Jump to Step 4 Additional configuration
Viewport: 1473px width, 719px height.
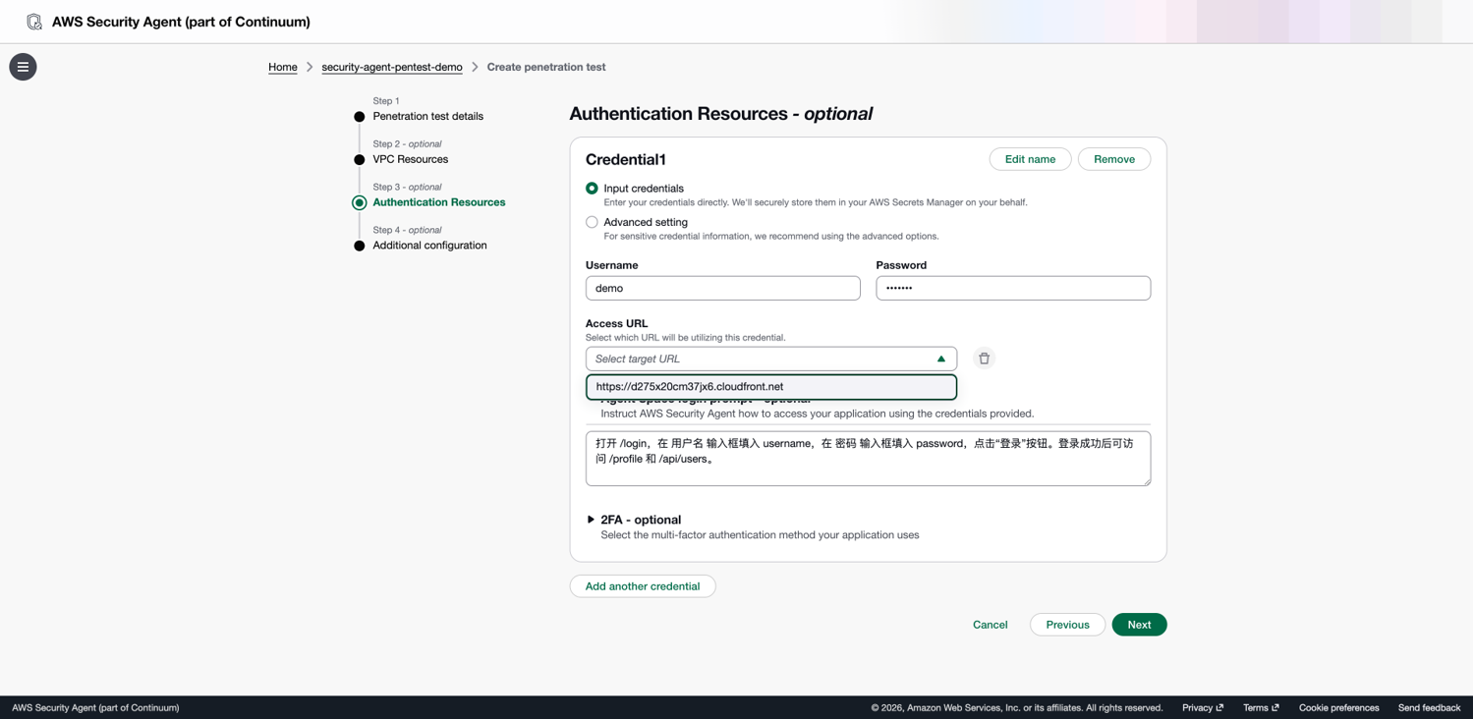429,246
